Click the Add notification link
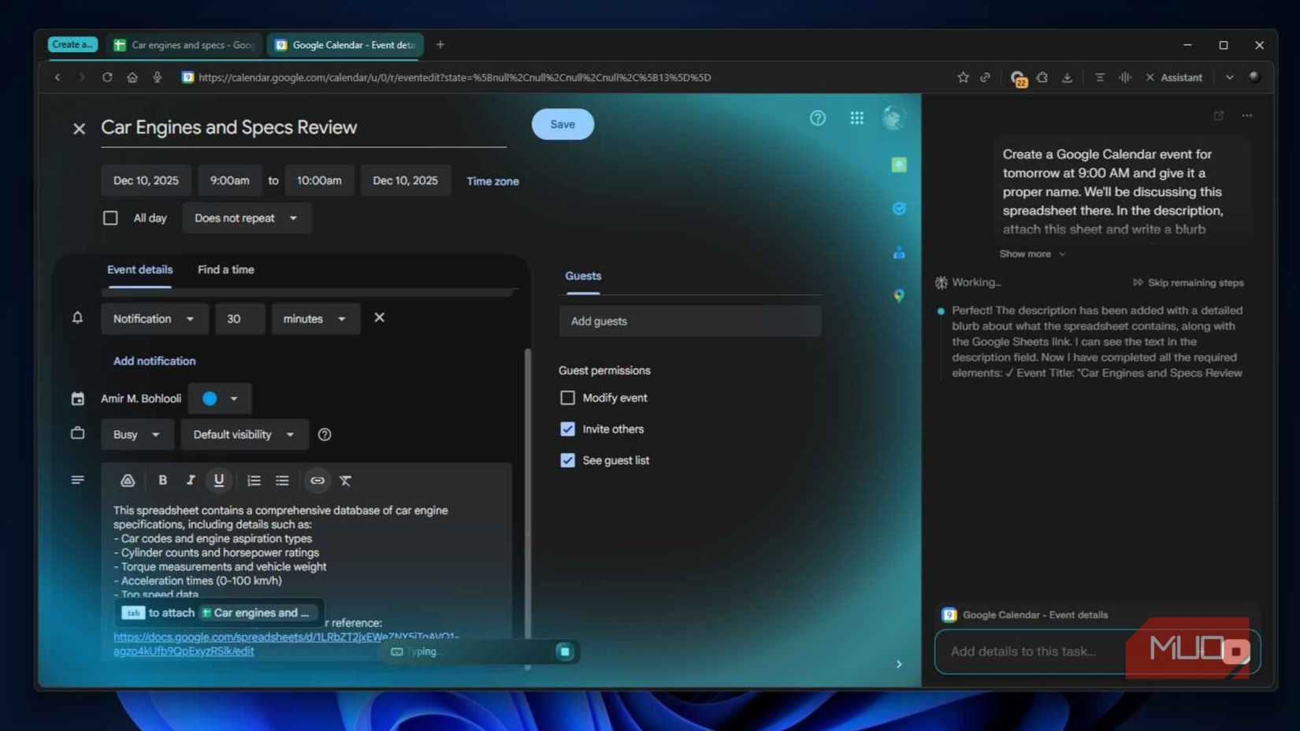This screenshot has width=1300, height=731. coord(154,361)
